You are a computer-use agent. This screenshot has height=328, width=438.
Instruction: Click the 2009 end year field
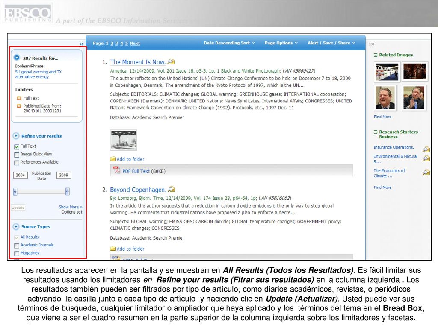pos(63,175)
